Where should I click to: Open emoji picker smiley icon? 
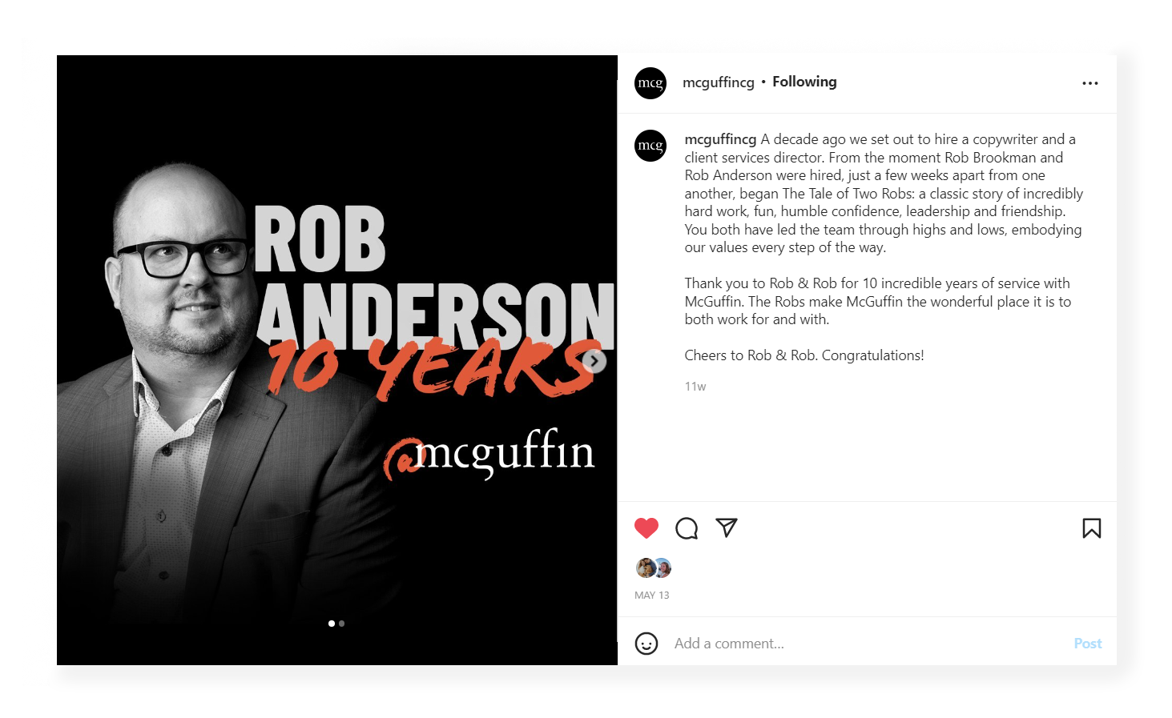tap(646, 644)
